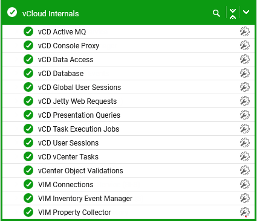Image resolution: width=257 pixels, height=221 pixels.
Task: Open the search magnifier in vCloud Internals header
Action: click(216, 13)
